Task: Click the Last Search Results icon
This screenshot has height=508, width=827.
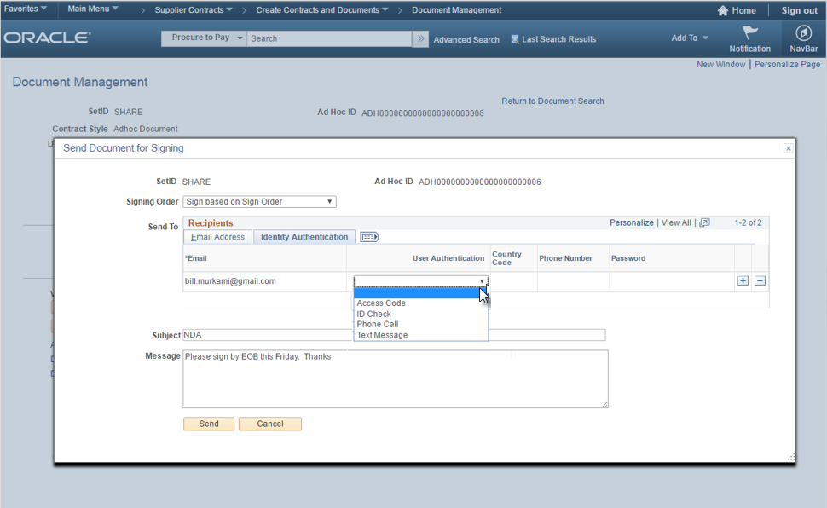Action: 515,39
